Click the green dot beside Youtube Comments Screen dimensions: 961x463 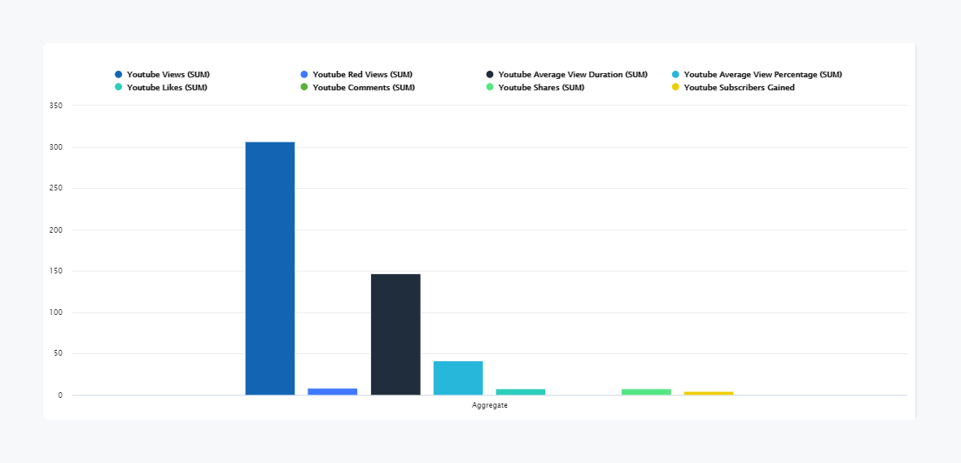tap(304, 88)
